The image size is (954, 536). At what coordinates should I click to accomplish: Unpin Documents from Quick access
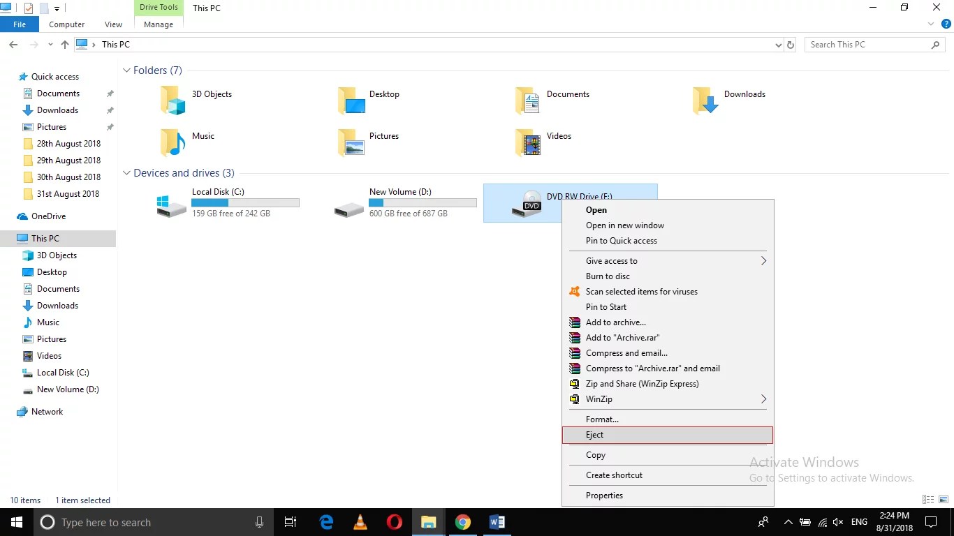(x=110, y=93)
